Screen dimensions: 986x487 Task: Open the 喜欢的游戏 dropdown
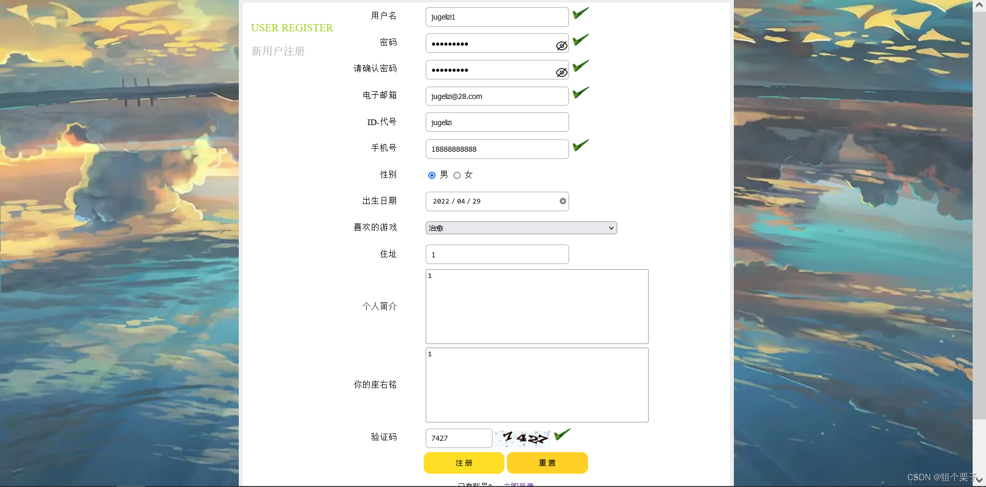click(x=521, y=228)
